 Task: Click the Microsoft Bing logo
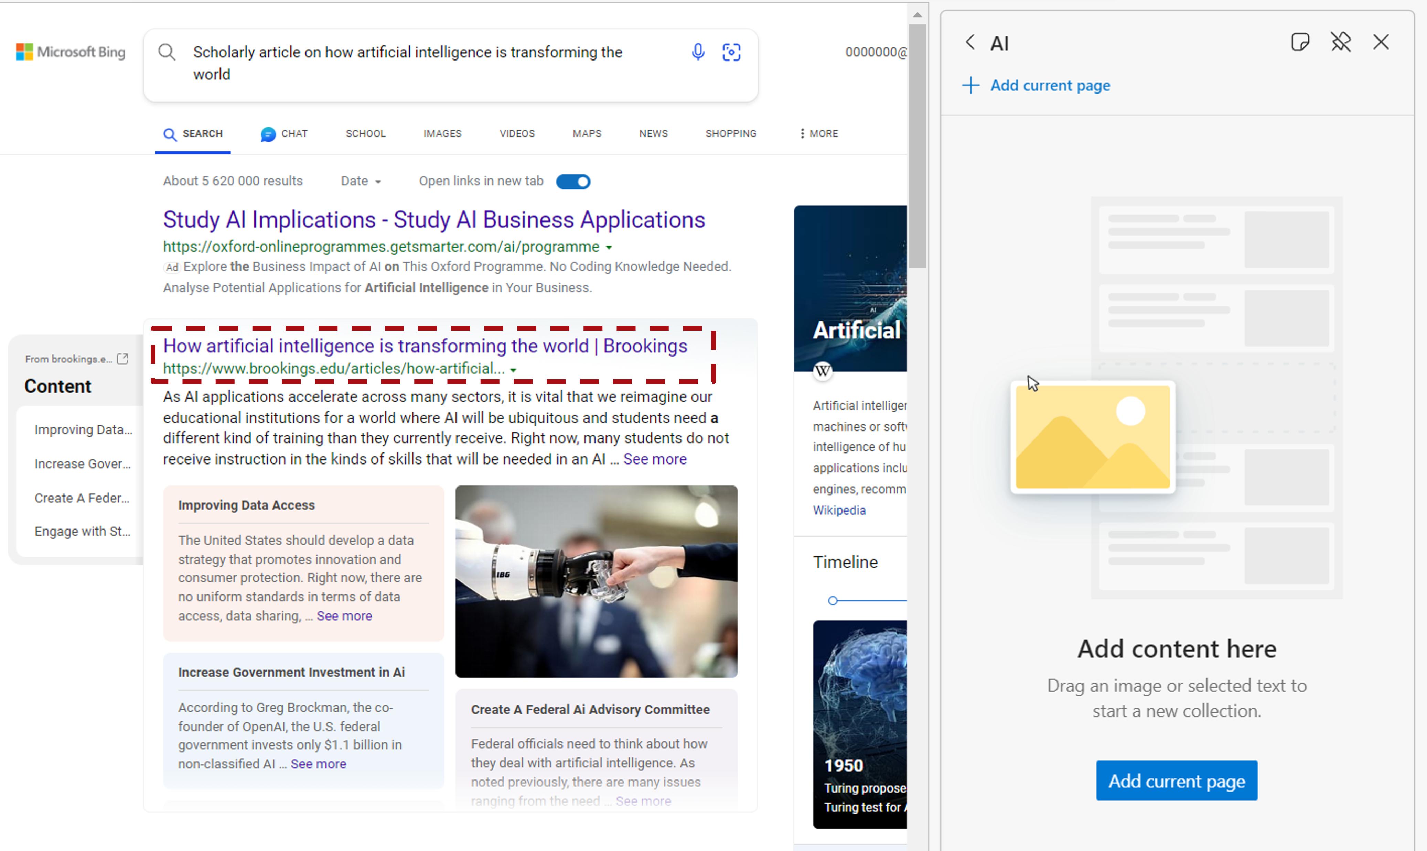[71, 52]
